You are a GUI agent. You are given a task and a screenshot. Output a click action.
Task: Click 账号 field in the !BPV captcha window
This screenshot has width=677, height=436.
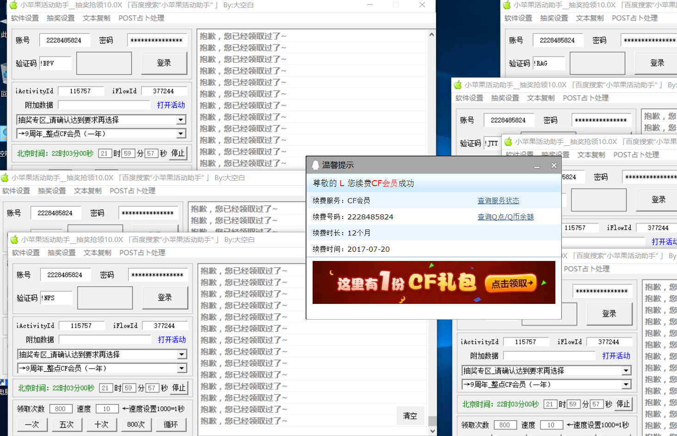pyautogui.click(x=65, y=40)
